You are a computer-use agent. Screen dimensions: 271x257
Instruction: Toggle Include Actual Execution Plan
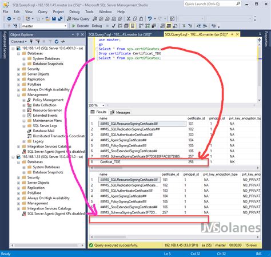coord(141,26)
